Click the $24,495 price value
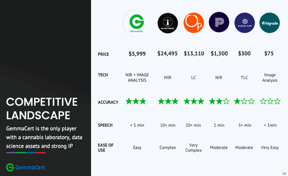288x176 pixels. click(167, 53)
